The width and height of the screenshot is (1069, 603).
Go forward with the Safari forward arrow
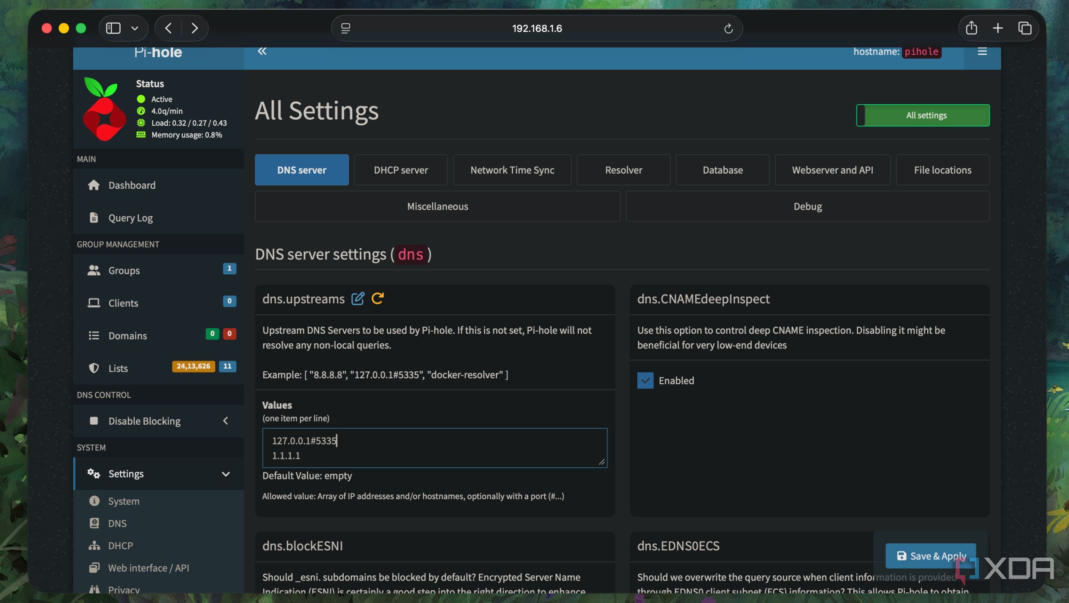(x=194, y=28)
